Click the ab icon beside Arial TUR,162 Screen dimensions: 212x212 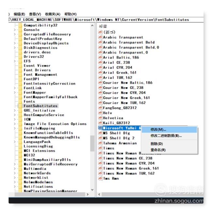pyautogui.click(x=100, y=78)
